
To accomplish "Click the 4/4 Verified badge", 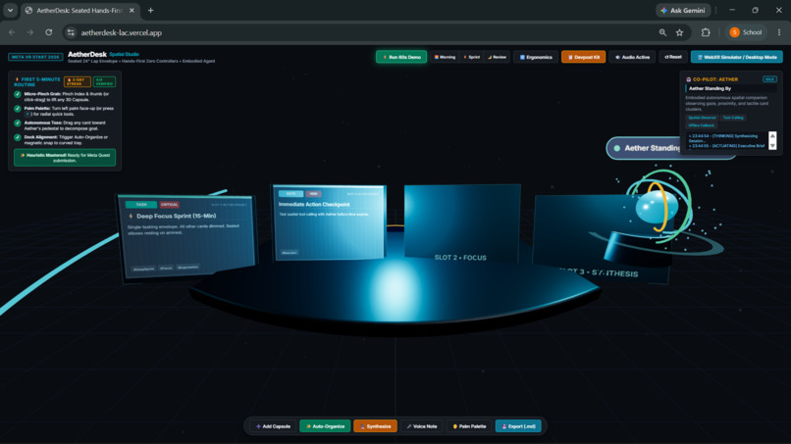I will 104,81.
